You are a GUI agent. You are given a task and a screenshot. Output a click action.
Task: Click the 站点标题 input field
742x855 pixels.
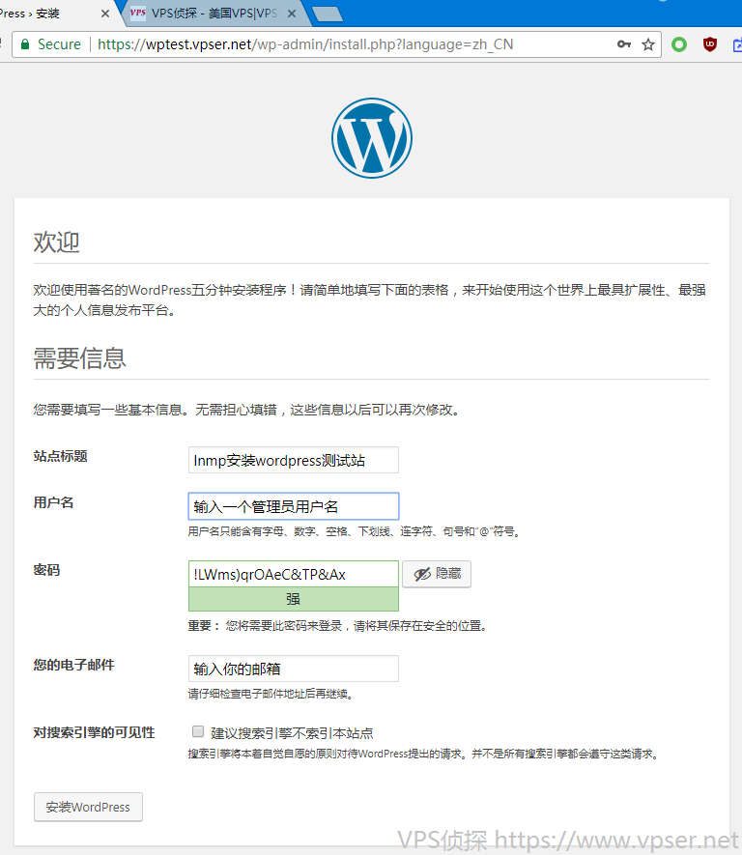pyautogui.click(x=293, y=461)
